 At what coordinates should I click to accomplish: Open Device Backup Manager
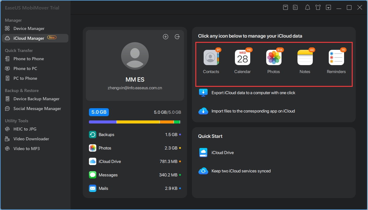pos(36,99)
